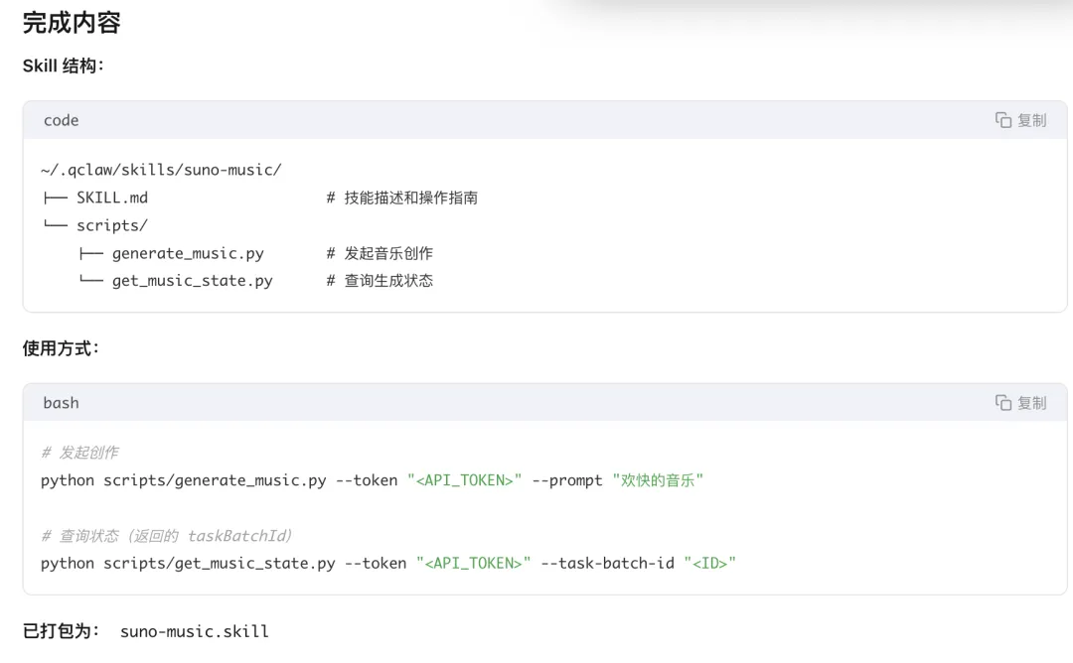Click the copy icon in the code block header

click(x=1003, y=120)
